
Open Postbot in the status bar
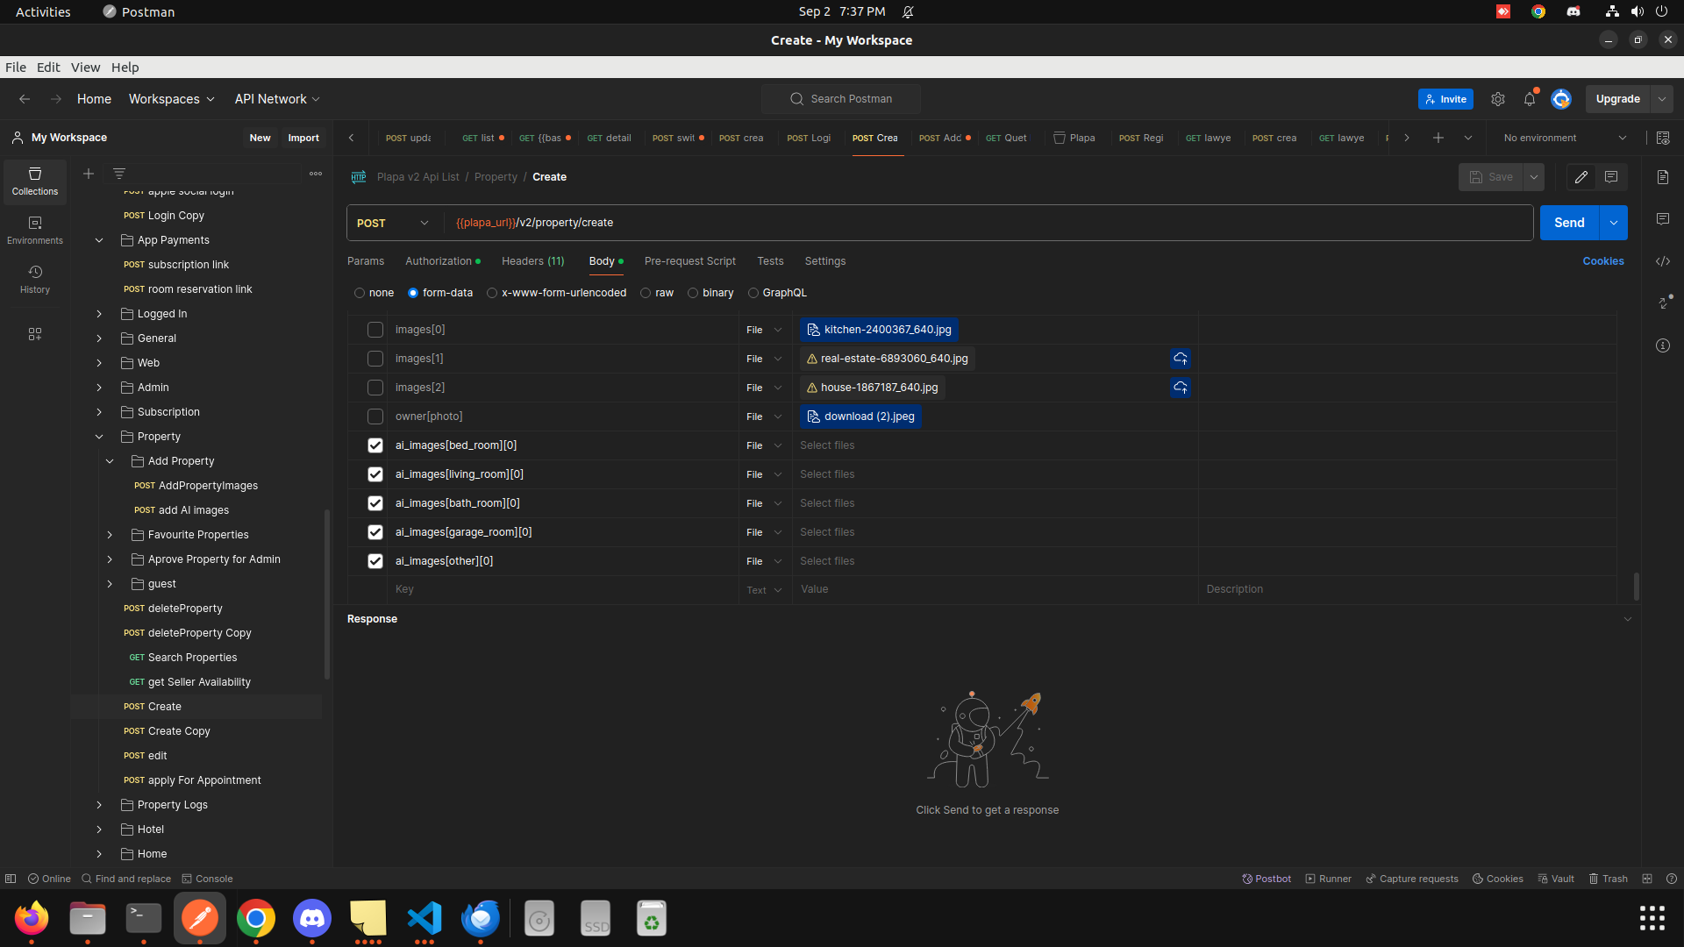(x=1267, y=879)
